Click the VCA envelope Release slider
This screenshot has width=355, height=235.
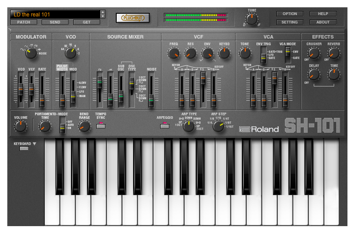[285, 90]
